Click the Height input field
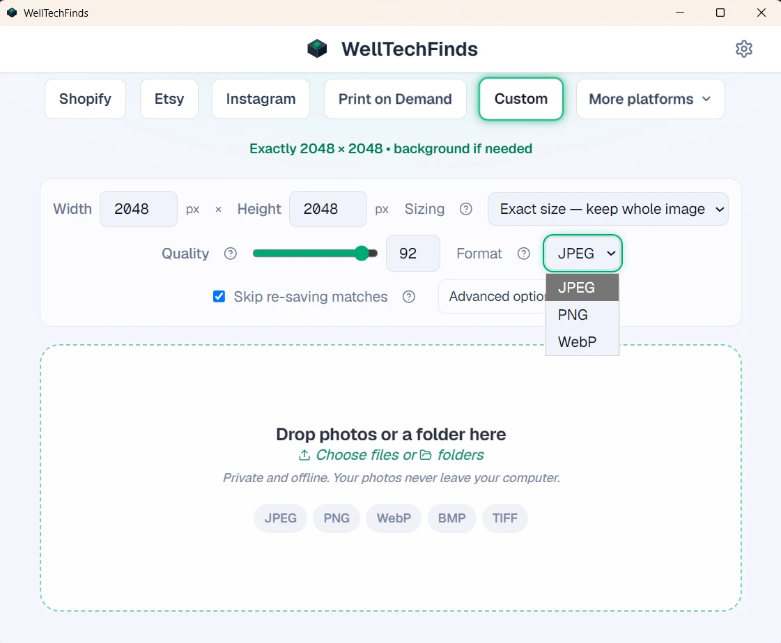781x643 pixels. coord(327,209)
